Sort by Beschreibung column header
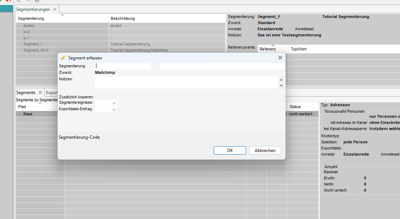The width and height of the screenshot is (400, 219). pyautogui.click(x=123, y=18)
